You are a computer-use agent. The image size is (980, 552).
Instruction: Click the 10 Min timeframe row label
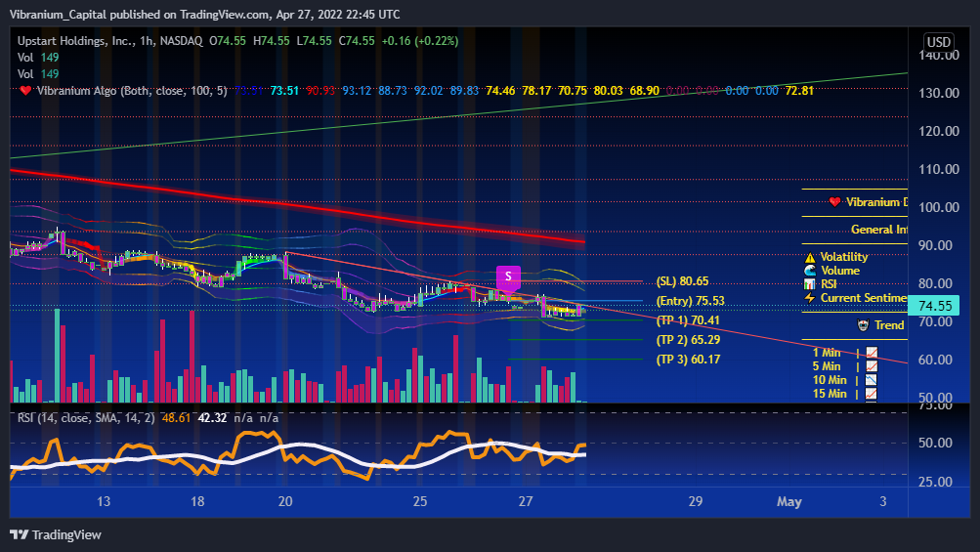(830, 380)
